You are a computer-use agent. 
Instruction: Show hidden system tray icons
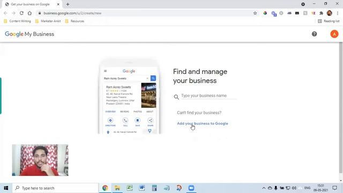tap(264, 188)
